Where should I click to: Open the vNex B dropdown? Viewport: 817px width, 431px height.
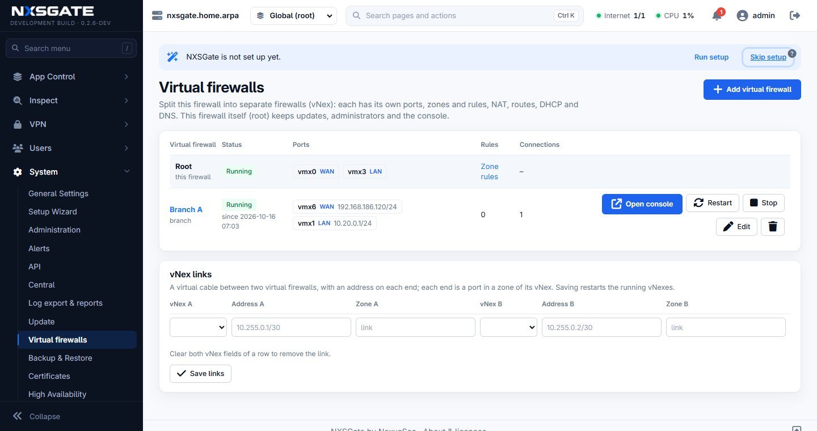coord(508,327)
